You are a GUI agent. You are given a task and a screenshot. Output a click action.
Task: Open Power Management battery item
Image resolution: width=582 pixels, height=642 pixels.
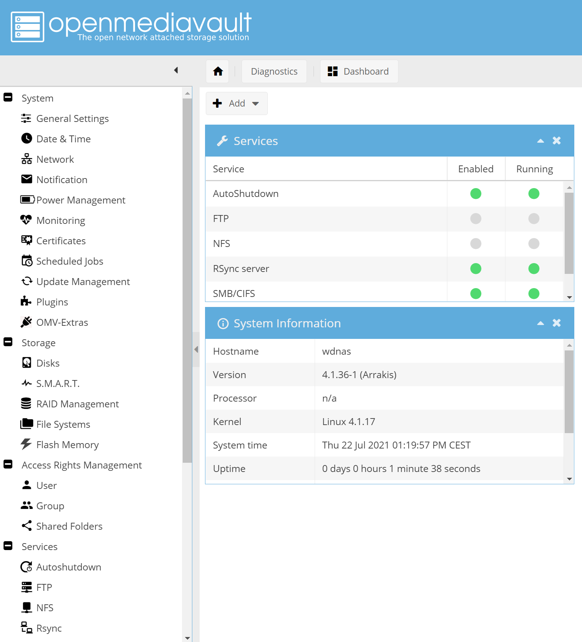(x=73, y=200)
